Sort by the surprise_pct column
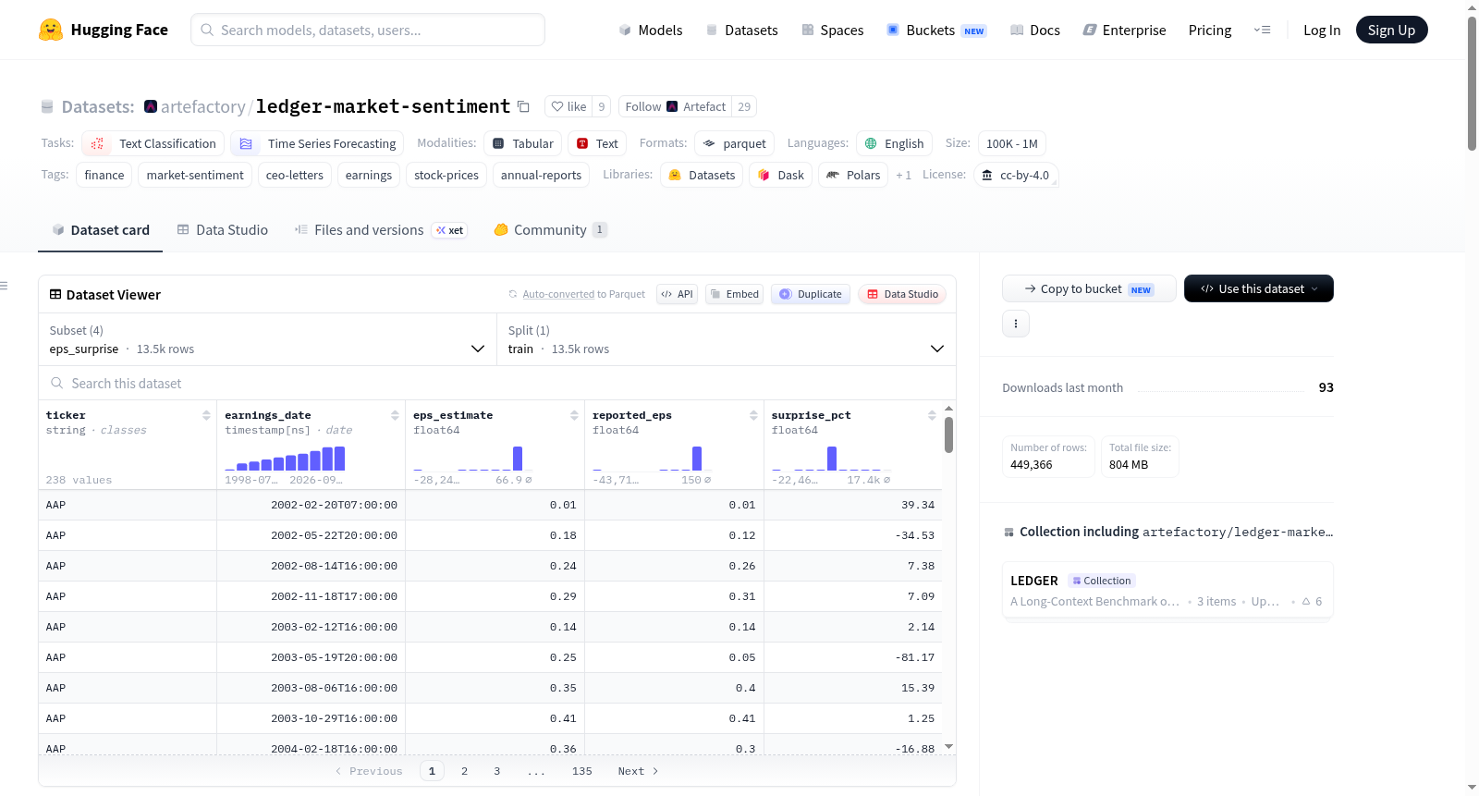Viewport: 1479px width, 796px height. click(932, 415)
